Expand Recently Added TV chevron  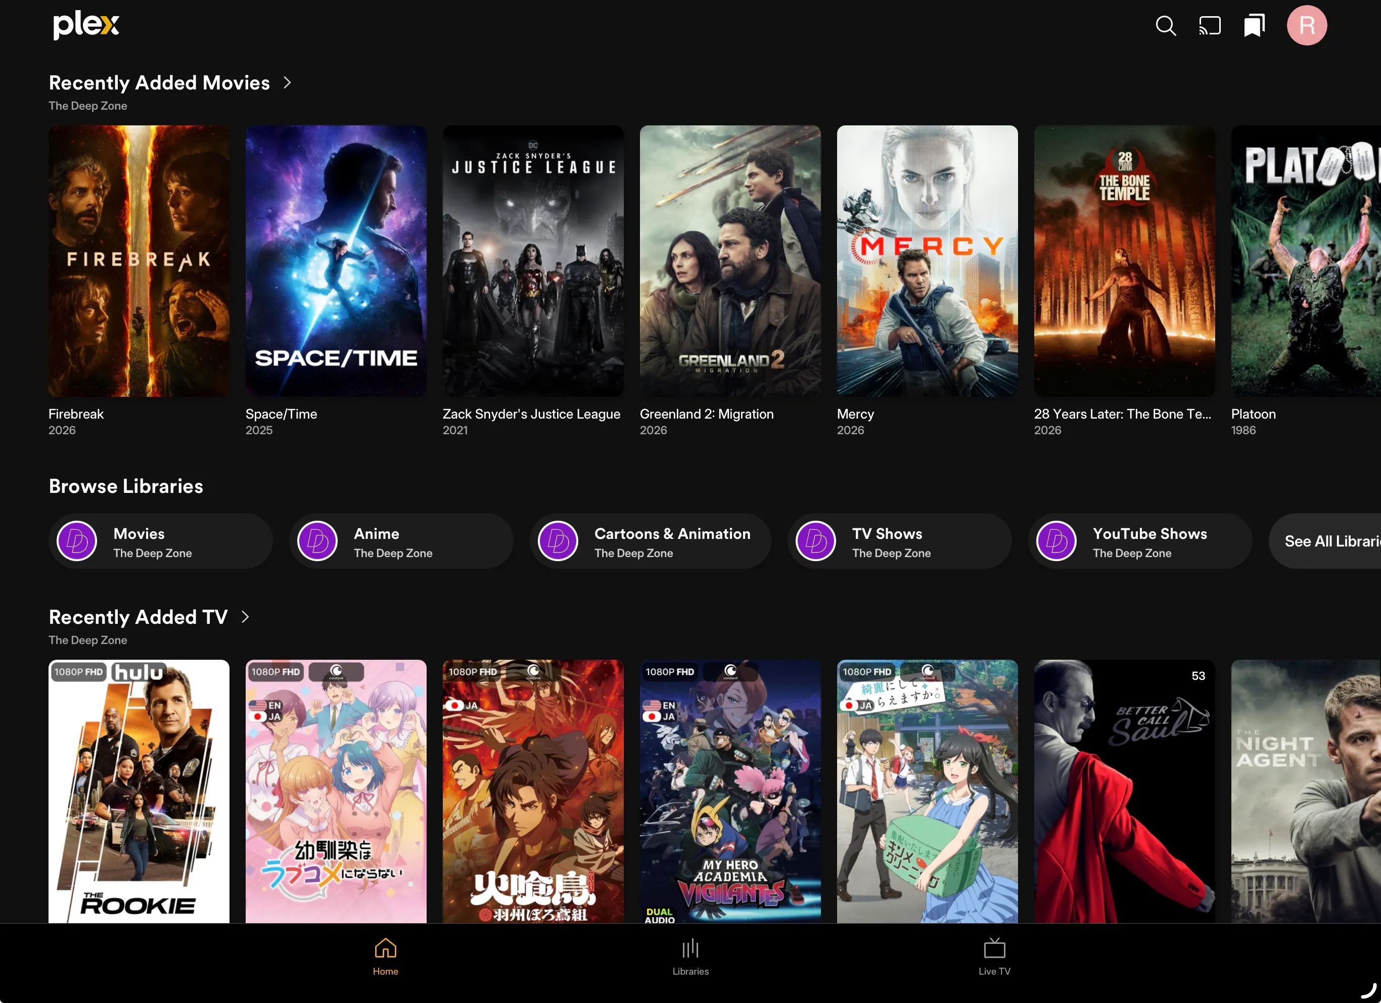coord(245,616)
